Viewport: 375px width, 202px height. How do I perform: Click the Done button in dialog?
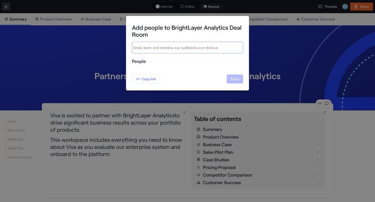tap(235, 79)
